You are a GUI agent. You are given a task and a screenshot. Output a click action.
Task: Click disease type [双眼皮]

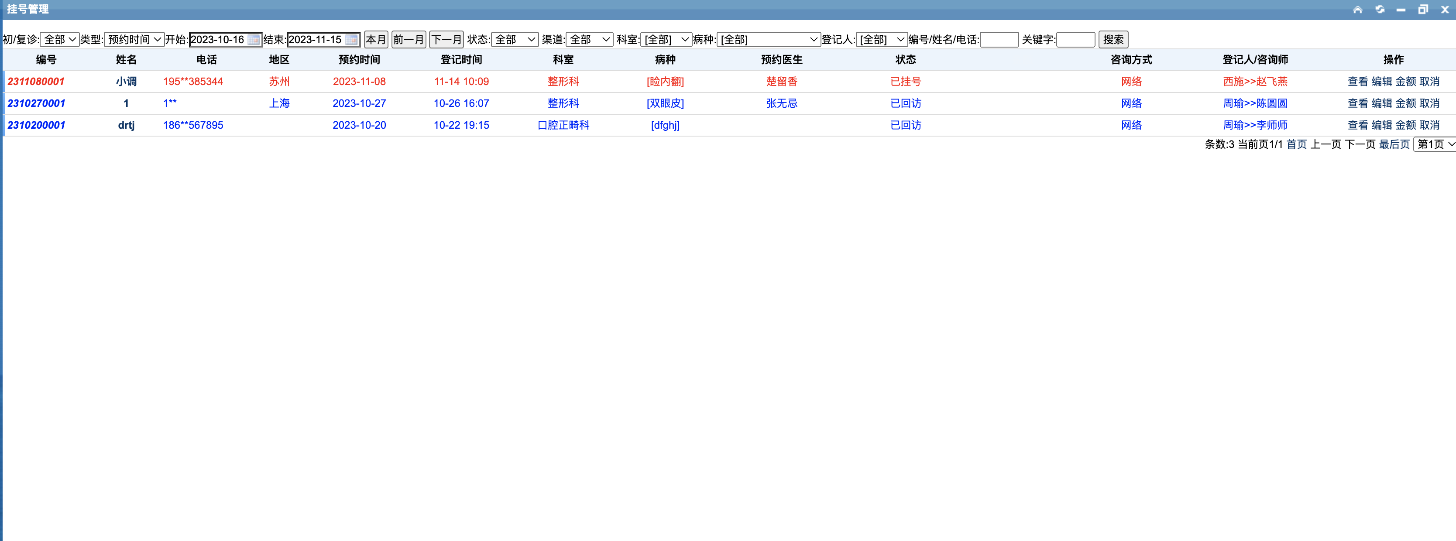click(x=665, y=103)
